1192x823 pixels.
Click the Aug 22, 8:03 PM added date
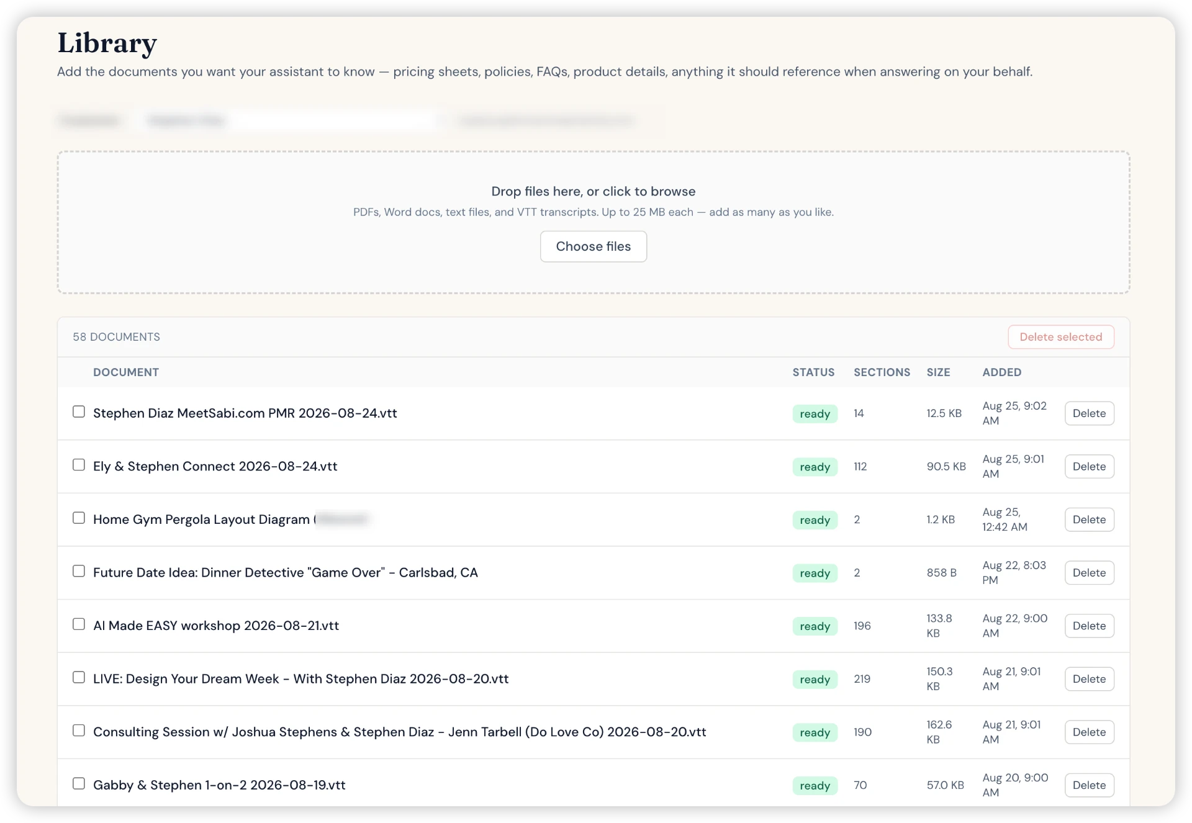[1014, 573]
